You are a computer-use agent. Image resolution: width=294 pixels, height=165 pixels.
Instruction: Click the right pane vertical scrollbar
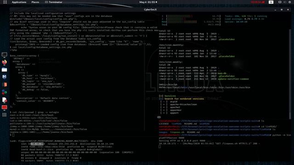[290, 74]
